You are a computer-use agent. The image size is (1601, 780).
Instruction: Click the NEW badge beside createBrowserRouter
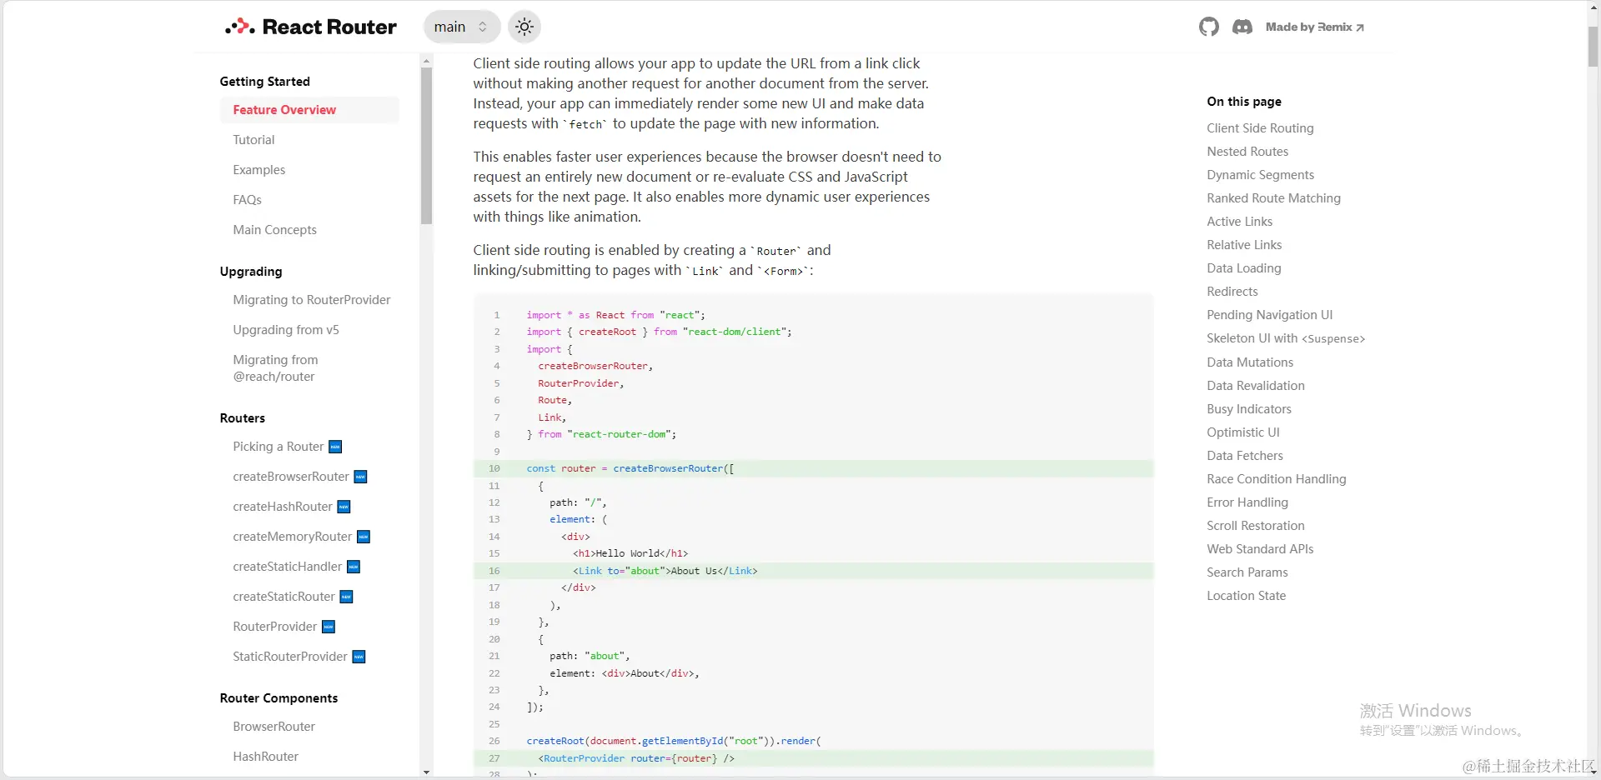point(360,477)
